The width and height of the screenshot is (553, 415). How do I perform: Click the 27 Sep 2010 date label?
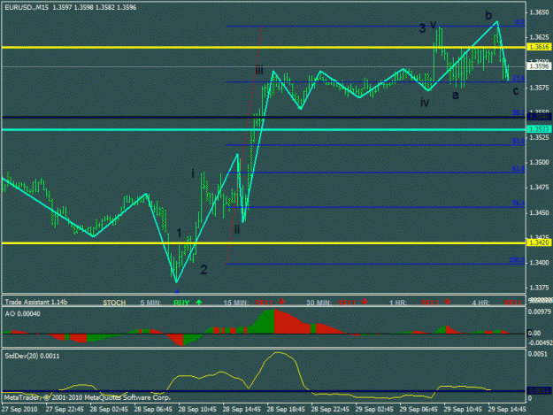(19, 410)
